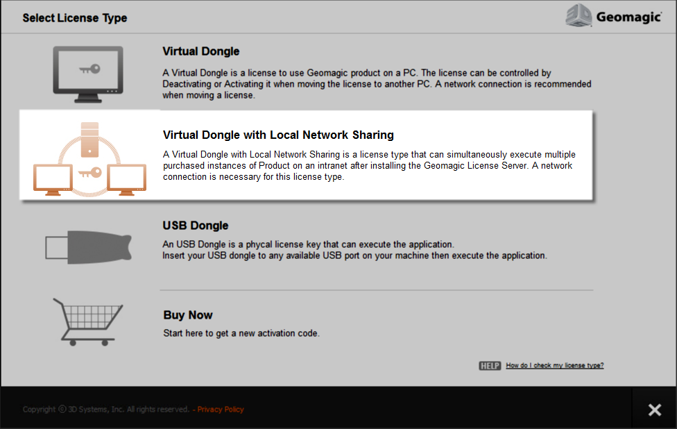Dismiss the license selector with the X
Viewport: 677px width, 429px height.
pos(654,410)
